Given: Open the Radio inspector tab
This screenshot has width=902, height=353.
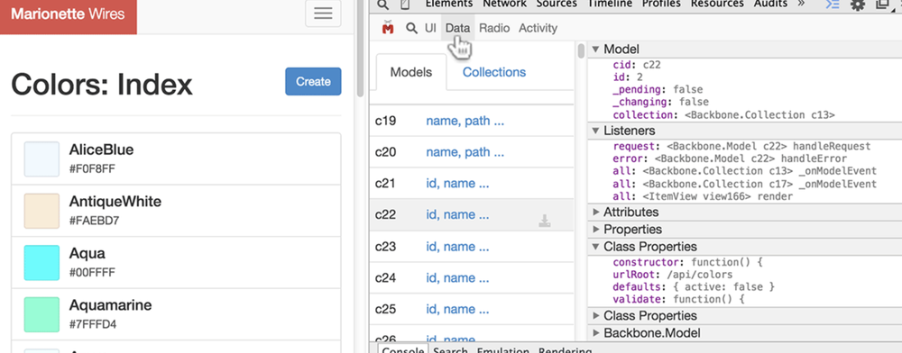Looking at the screenshot, I should pos(494,28).
